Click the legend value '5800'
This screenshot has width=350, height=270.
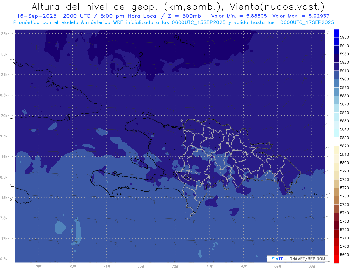(x=344, y=163)
